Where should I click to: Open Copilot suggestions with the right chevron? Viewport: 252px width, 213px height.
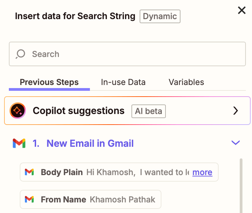click(x=235, y=111)
